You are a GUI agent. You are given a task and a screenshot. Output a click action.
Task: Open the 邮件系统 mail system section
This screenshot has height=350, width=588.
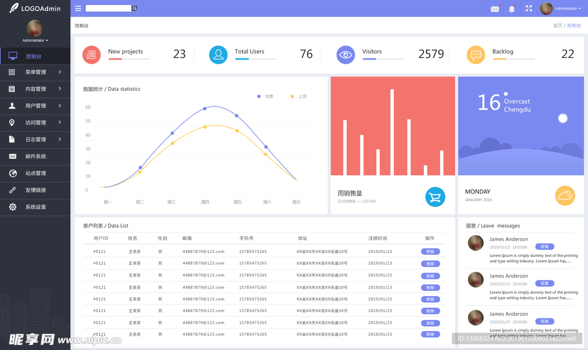[x=34, y=156]
